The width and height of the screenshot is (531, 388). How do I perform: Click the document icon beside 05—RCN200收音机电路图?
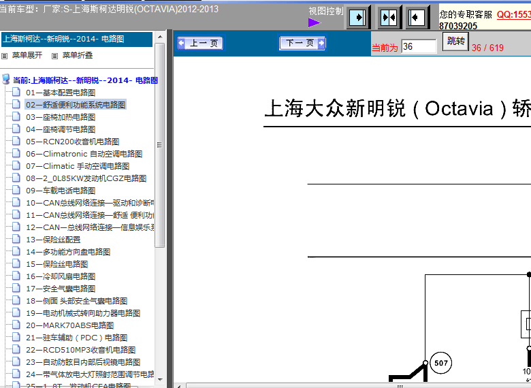16,140
